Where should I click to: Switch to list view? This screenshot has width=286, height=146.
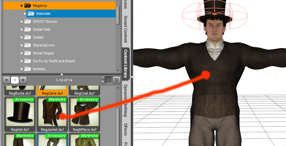point(117,80)
